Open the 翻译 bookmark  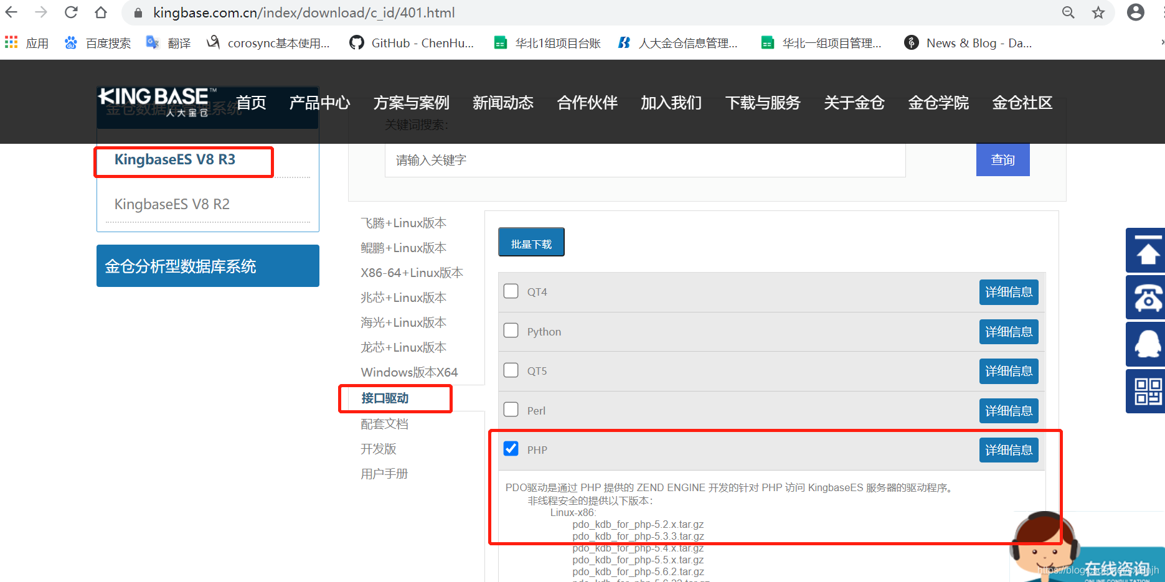tap(168, 43)
